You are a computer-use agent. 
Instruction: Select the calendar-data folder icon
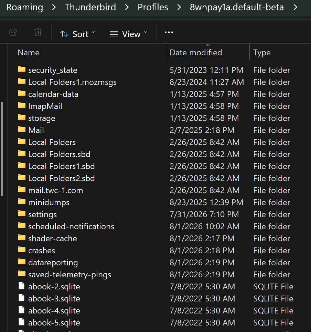[22, 93]
